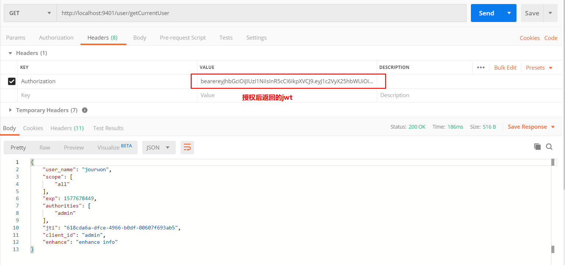Switch response view to Raw
Image resolution: width=565 pixels, height=265 pixels.
(44, 147)
